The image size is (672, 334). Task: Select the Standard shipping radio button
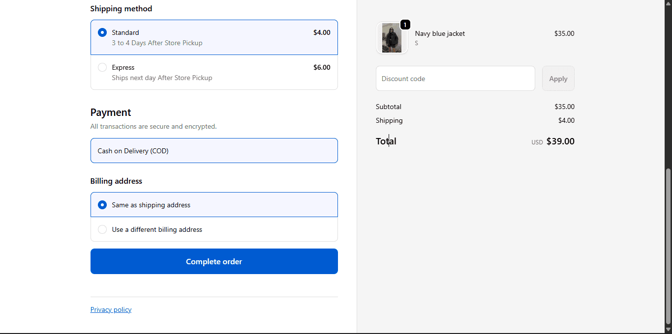[x=102, y=32]
